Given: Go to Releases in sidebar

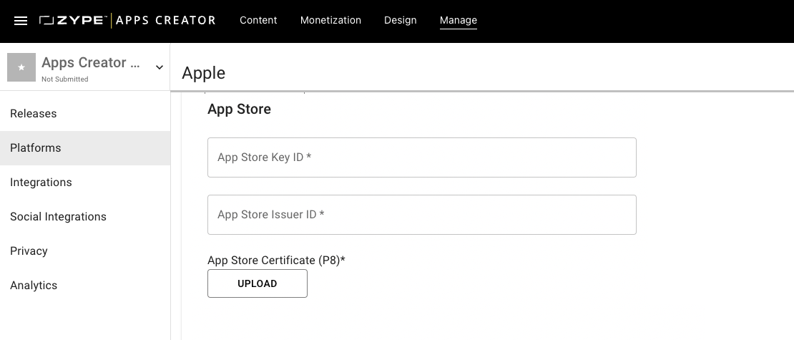Looking at the screenshot, I should [85, 114].
